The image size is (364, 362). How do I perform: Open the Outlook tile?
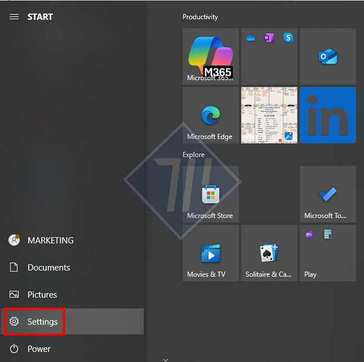pyautogui.click(x=327, y=56)
